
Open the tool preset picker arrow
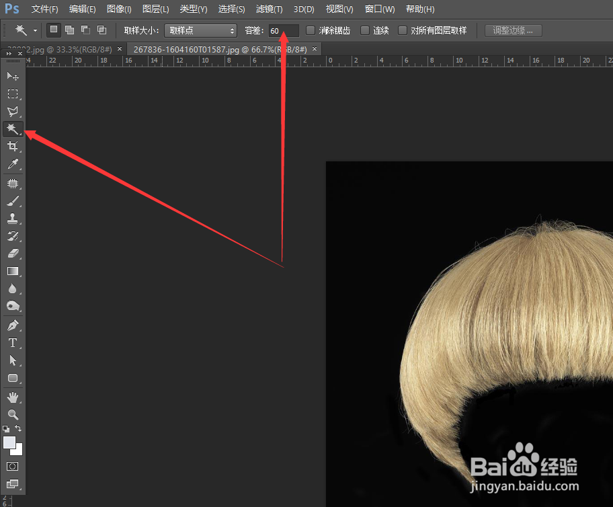pyautogui.click(x=35, y=30)
